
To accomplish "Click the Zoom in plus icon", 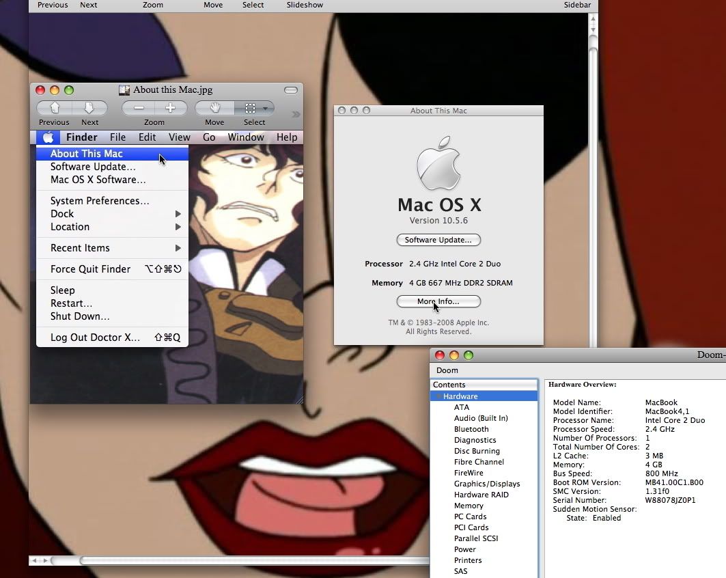I will point(170,108).
